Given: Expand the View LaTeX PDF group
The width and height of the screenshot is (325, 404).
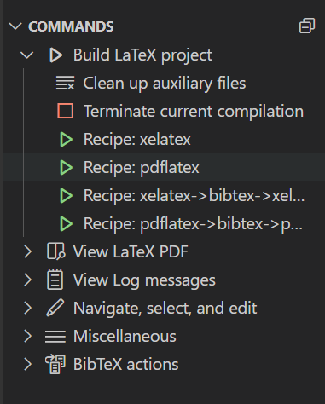Looking at the screenshot, I should click(x=28, y=251).
